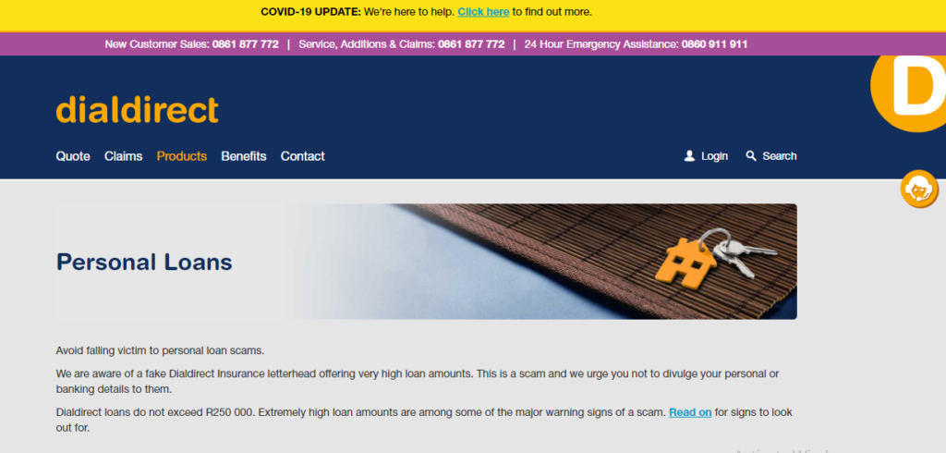
Task: Follow the COVID-19 'Click here' link
Action: coord(483,11)
